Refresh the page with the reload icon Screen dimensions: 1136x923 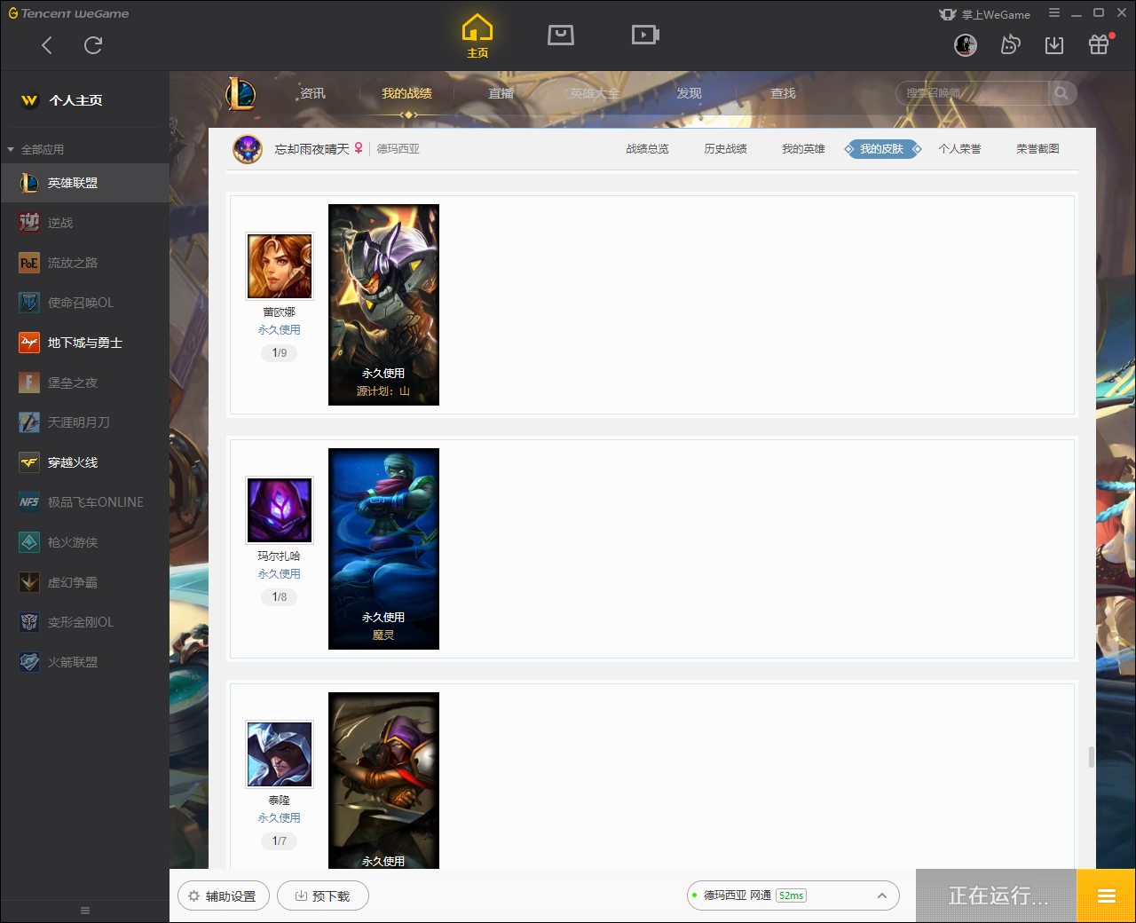click(x=93, y=45)
